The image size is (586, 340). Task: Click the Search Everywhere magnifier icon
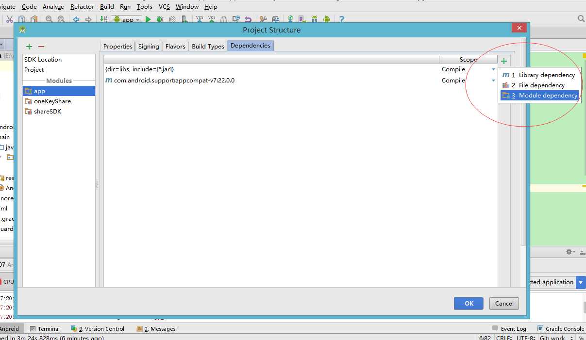point(581,19)
